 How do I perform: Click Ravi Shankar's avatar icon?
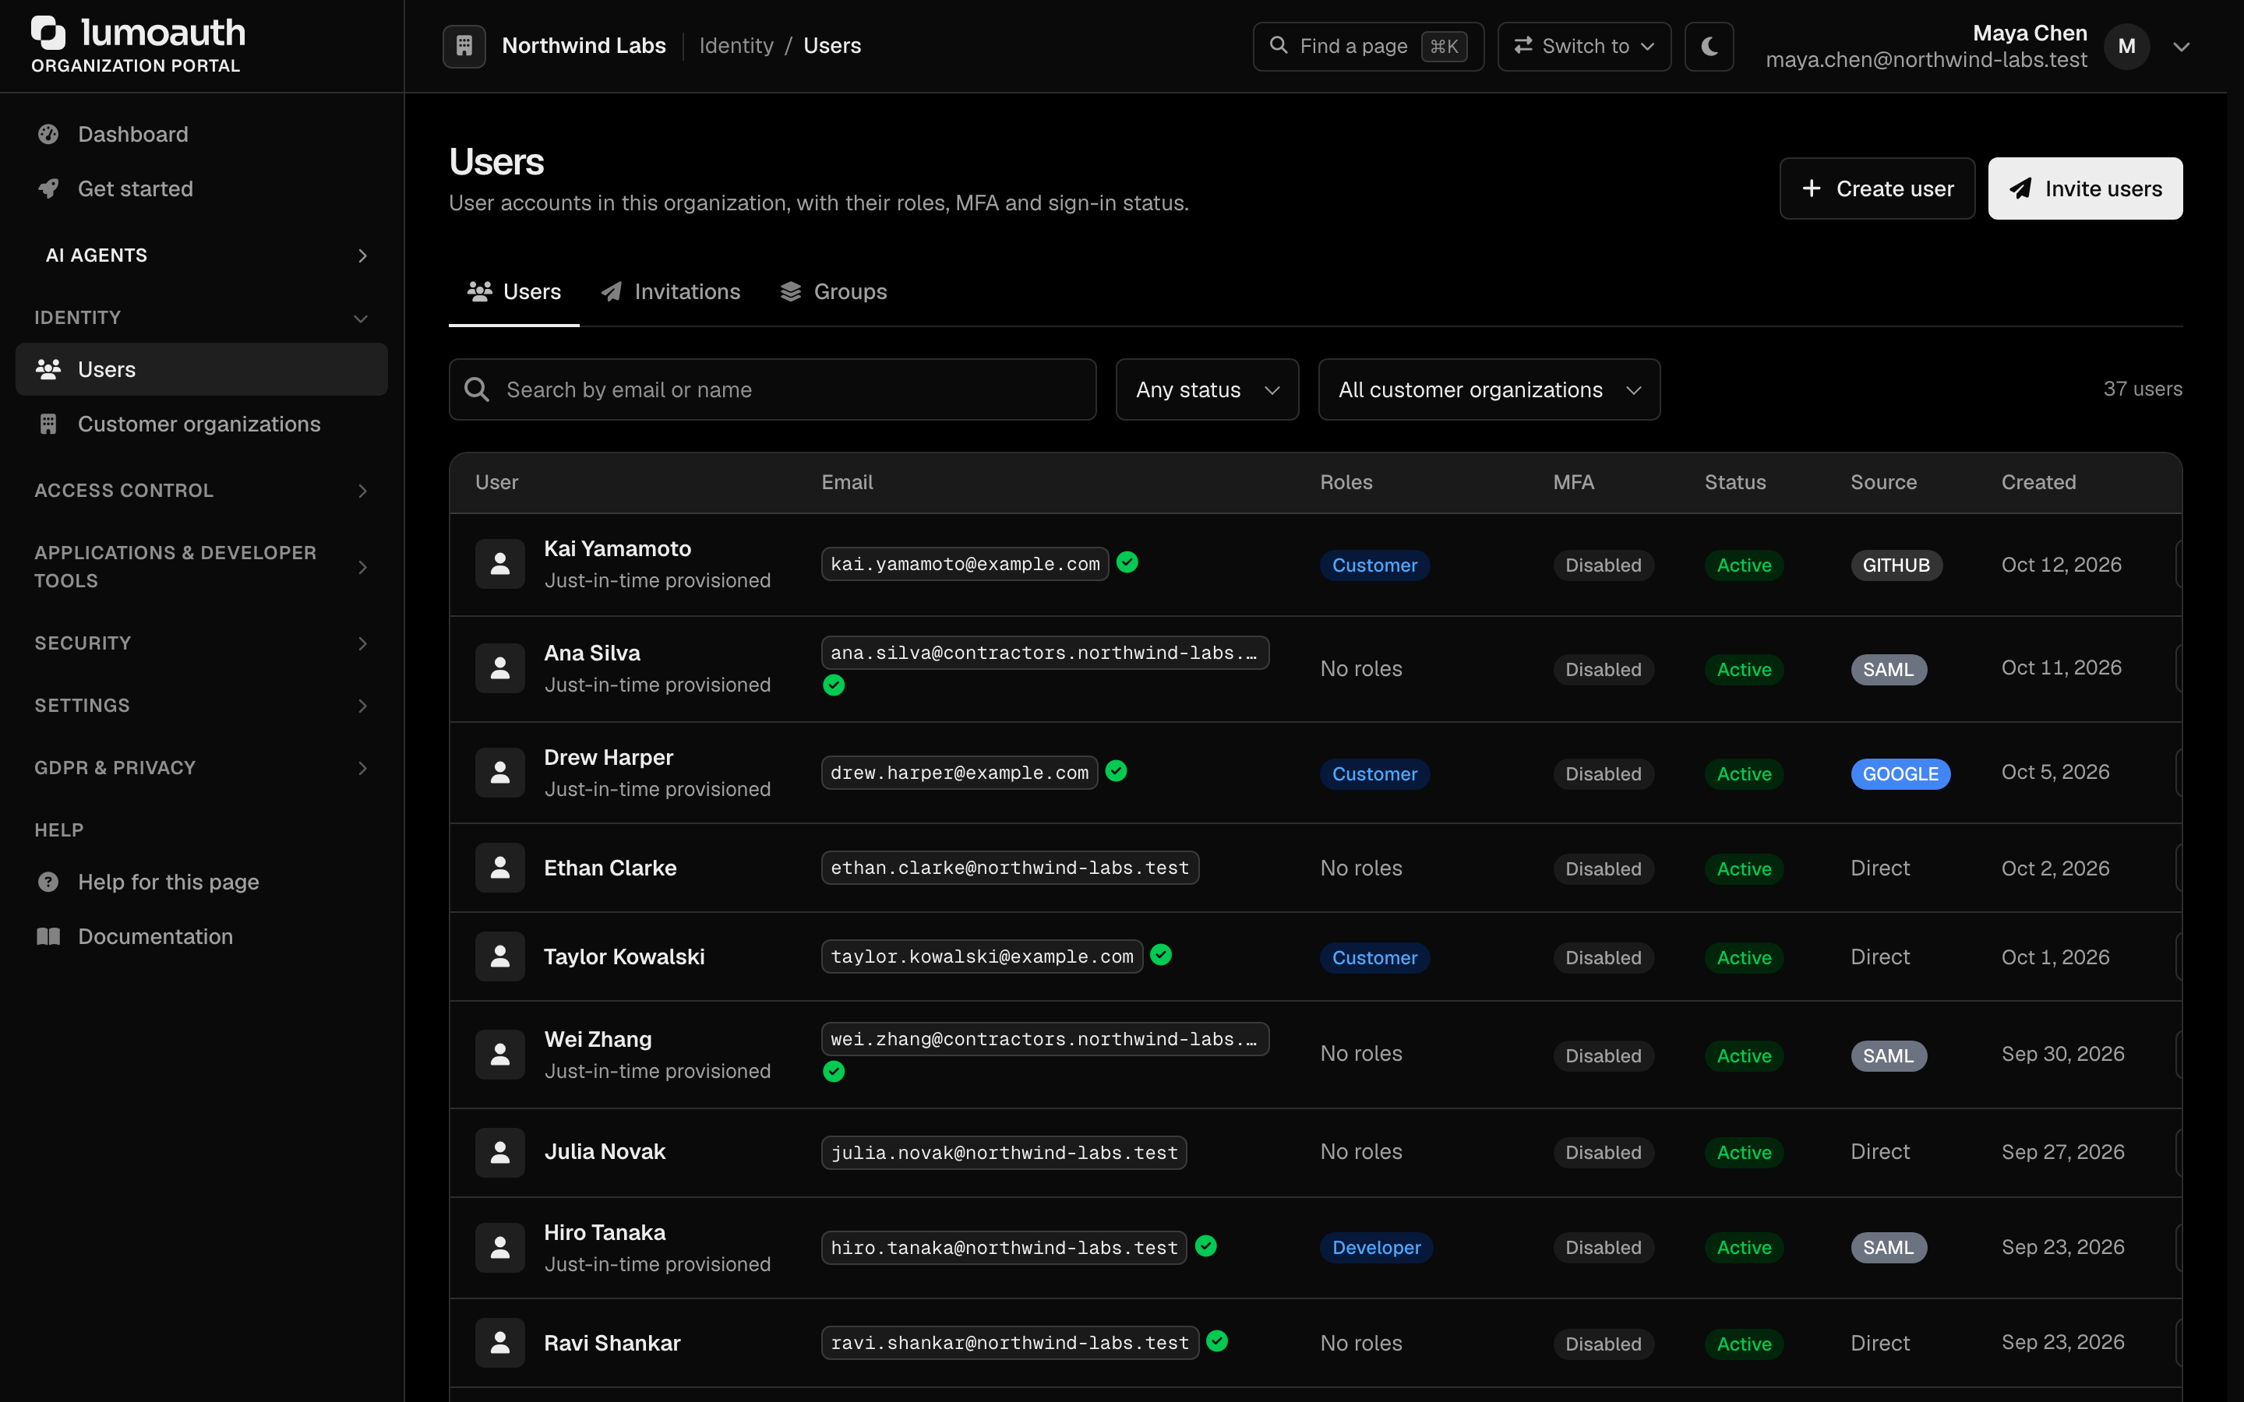(x=499, y=1343)
